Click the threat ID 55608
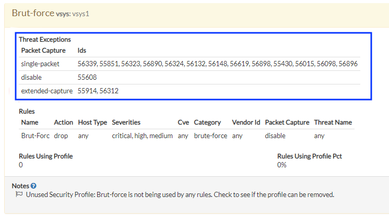Screen dimensions: 389x221 87,77
